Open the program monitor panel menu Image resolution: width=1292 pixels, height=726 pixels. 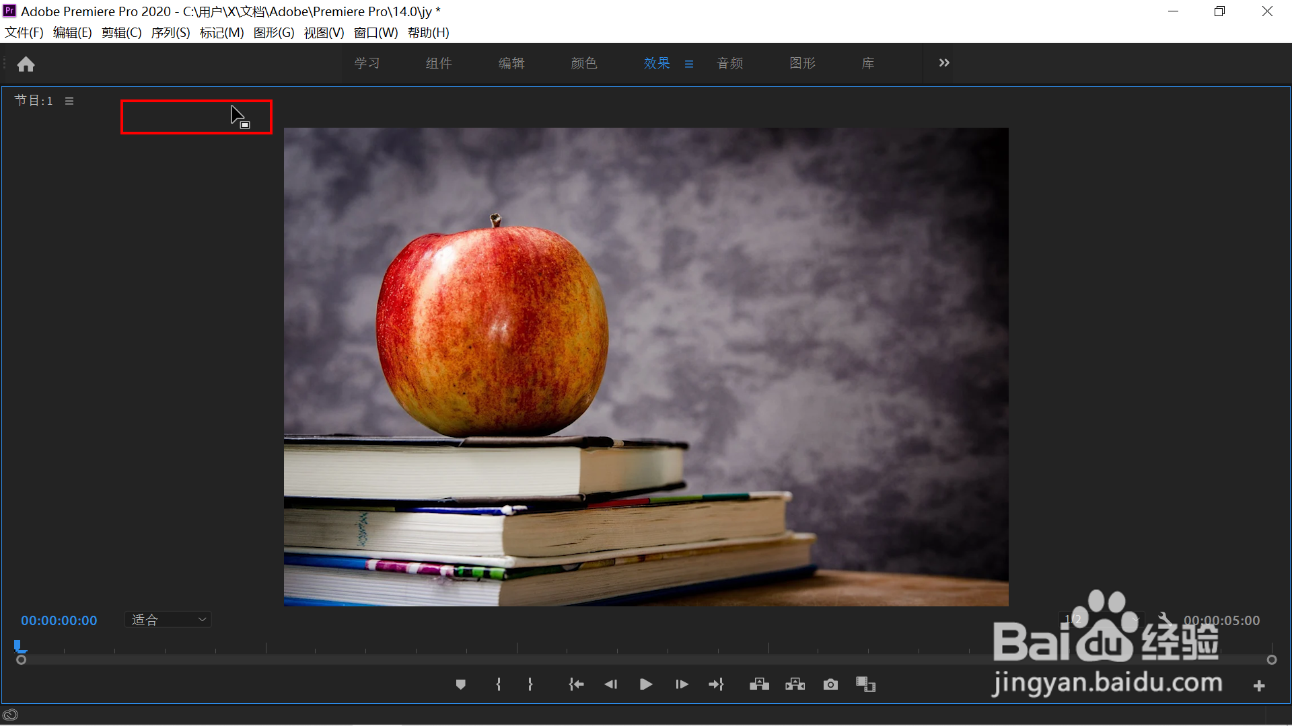[69, 101]
